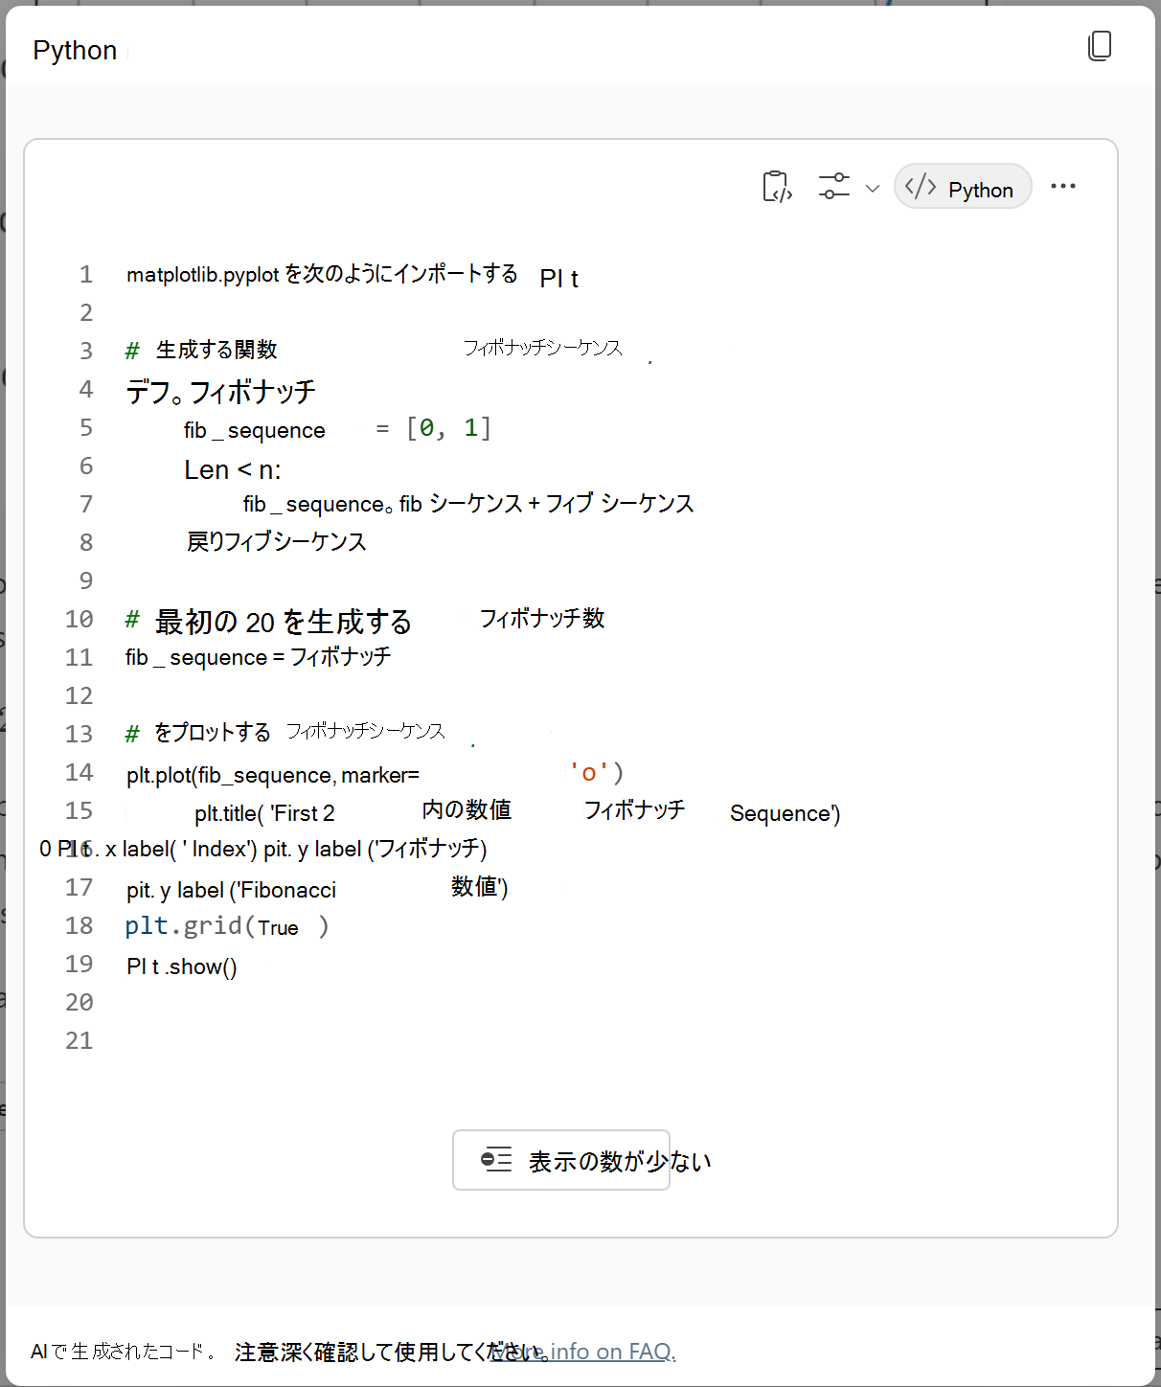Collapse the code block with 表示の数が少ない
Image resolution: width=1161 pixels, height=1387 pixels.
(560, 1159)
